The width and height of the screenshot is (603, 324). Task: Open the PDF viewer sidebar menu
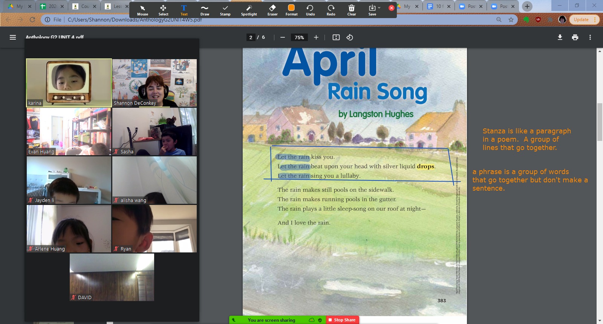[13, 37]
